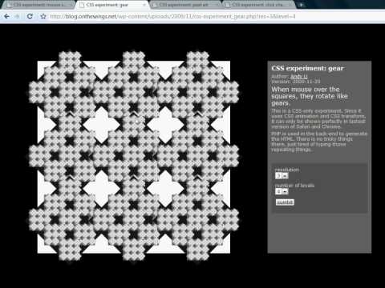Click the 'CSS experiment: gear' heading
This screenshot has height=288, width=385.
pyautogui.click(x=307, y=68)
